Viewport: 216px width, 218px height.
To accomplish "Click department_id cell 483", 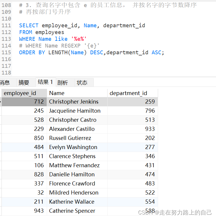I will 133,184.
